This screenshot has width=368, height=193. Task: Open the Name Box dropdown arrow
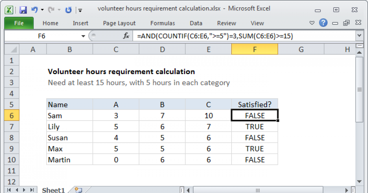[x=83, y=36]
